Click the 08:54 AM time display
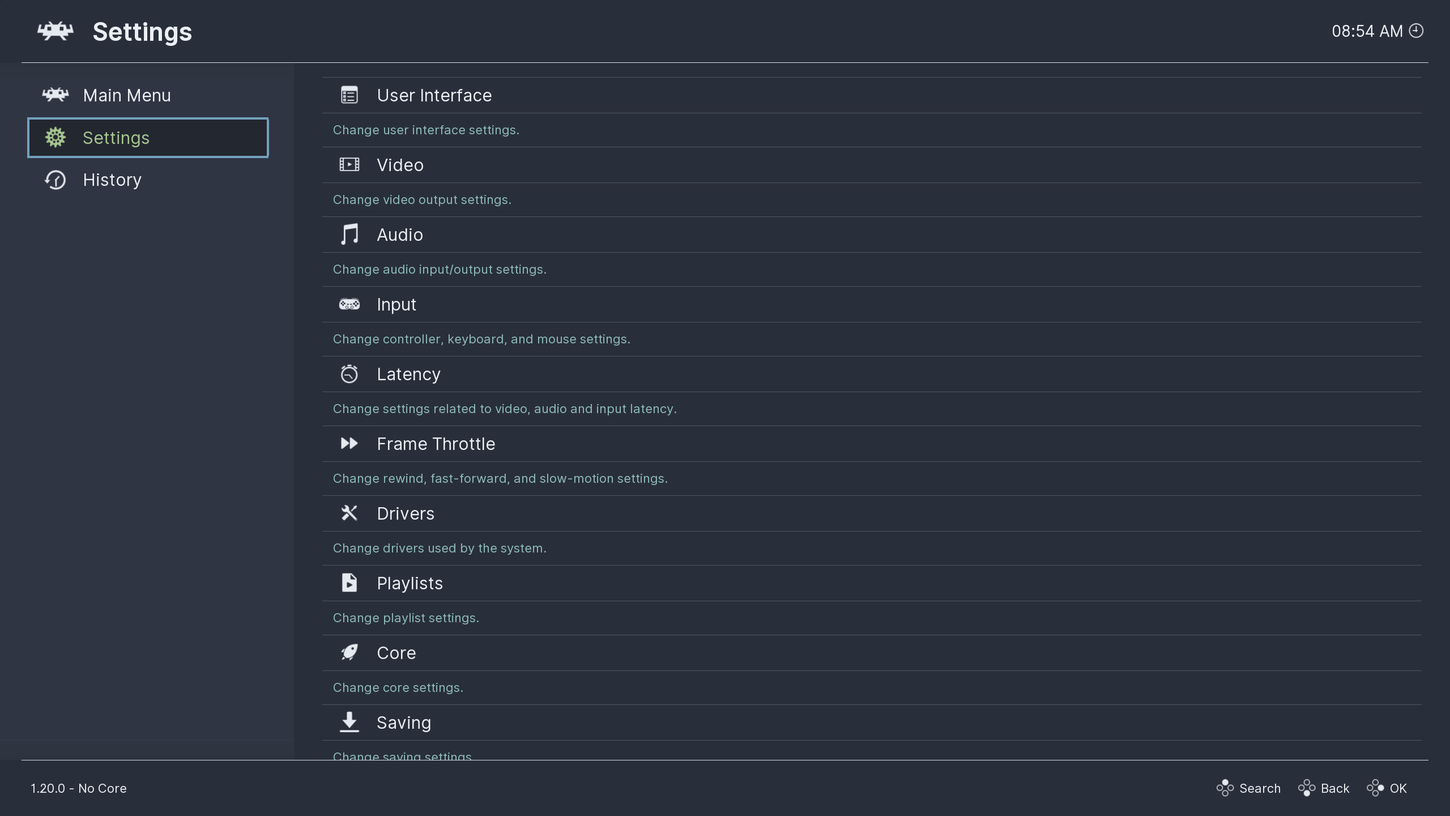The width and height of the screenshot is (1450, 816). click(1367, 31)
